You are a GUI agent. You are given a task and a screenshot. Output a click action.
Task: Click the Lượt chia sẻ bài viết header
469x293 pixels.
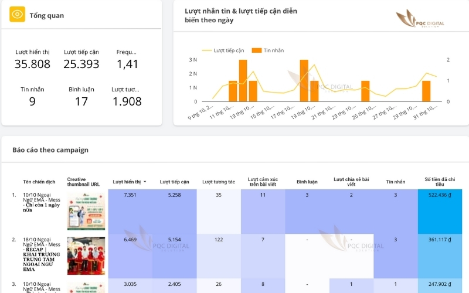coord(351,182)
